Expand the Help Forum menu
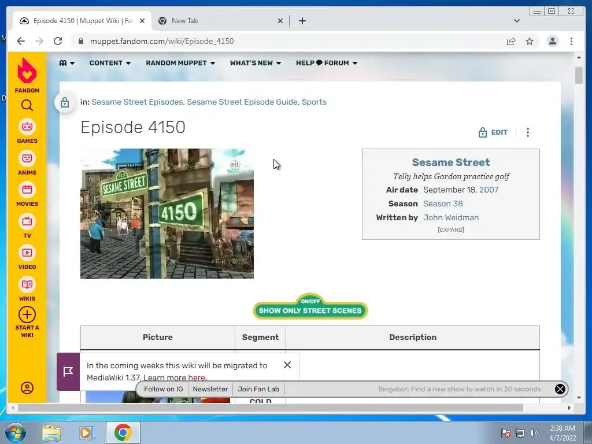 point(327,63)
